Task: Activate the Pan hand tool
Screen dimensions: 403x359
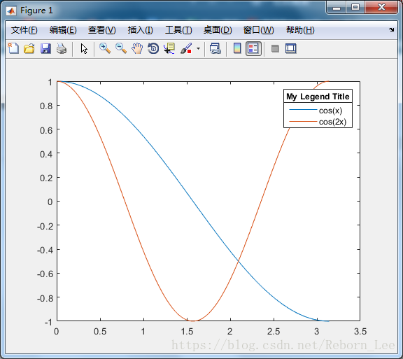Action: [137, 48]
